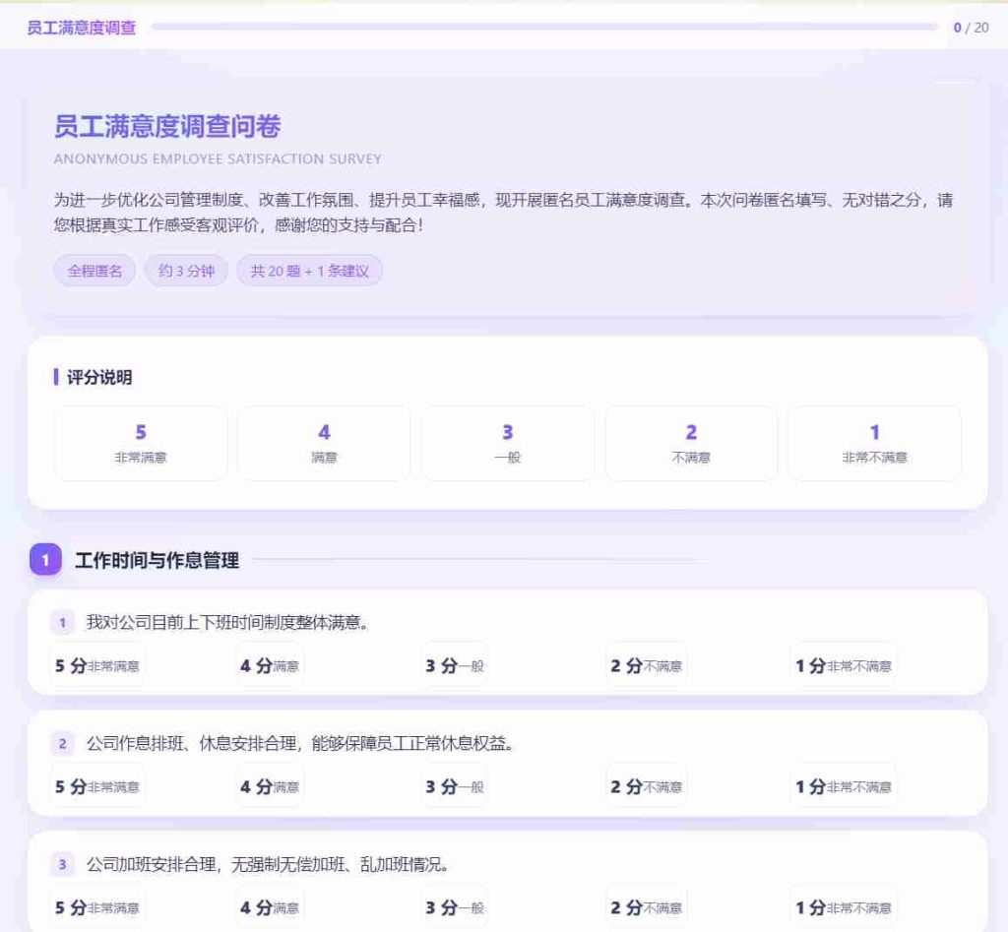The image size is (1008, 932).
Task: Click the 员工满意度调查 header title
Action: (82, 28)
